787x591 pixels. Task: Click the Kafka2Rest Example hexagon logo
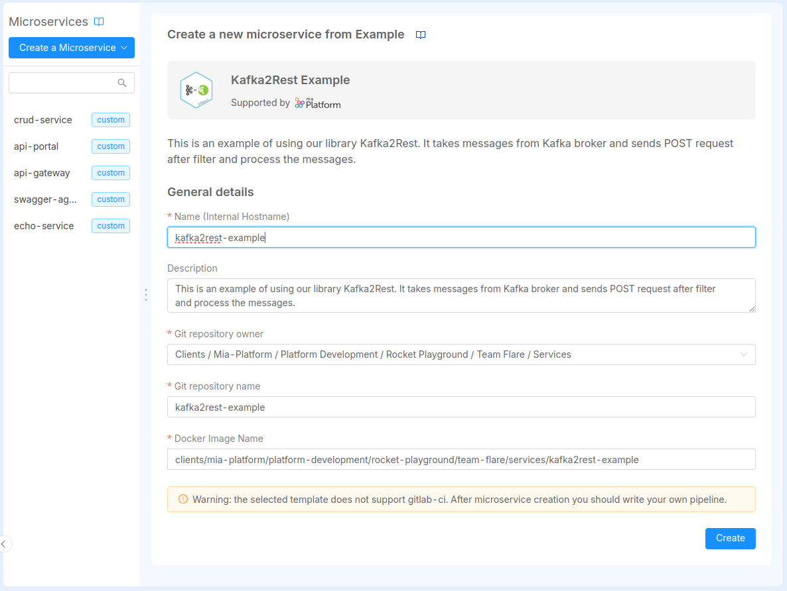pyautogui.click(x=196, y=90)
